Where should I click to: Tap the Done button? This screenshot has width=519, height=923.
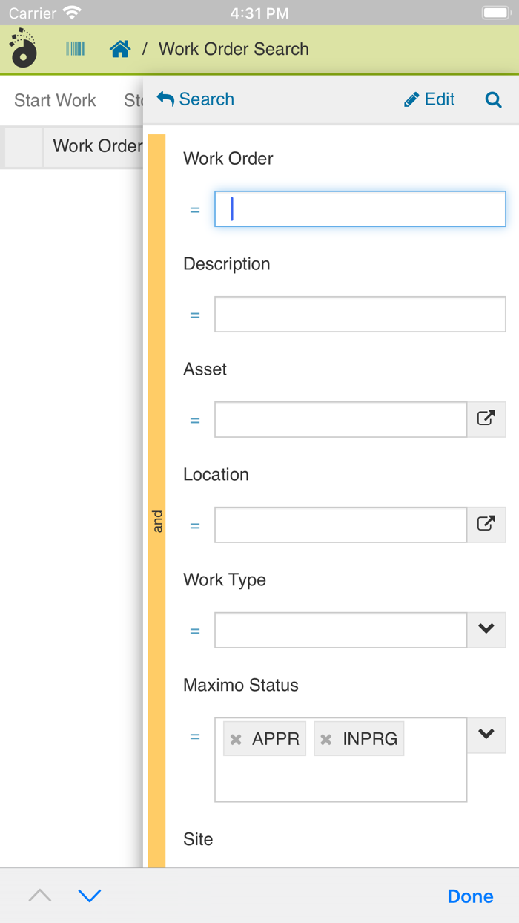pyautogui.click(x=470, y=896)
